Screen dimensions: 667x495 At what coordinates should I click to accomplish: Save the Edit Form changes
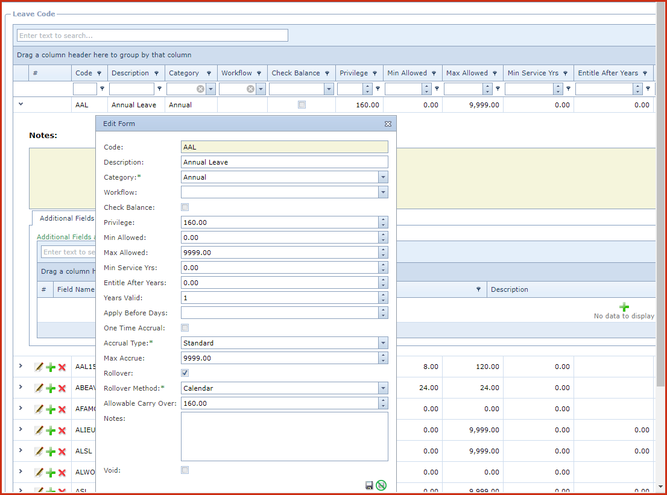(x=369, y=485)
